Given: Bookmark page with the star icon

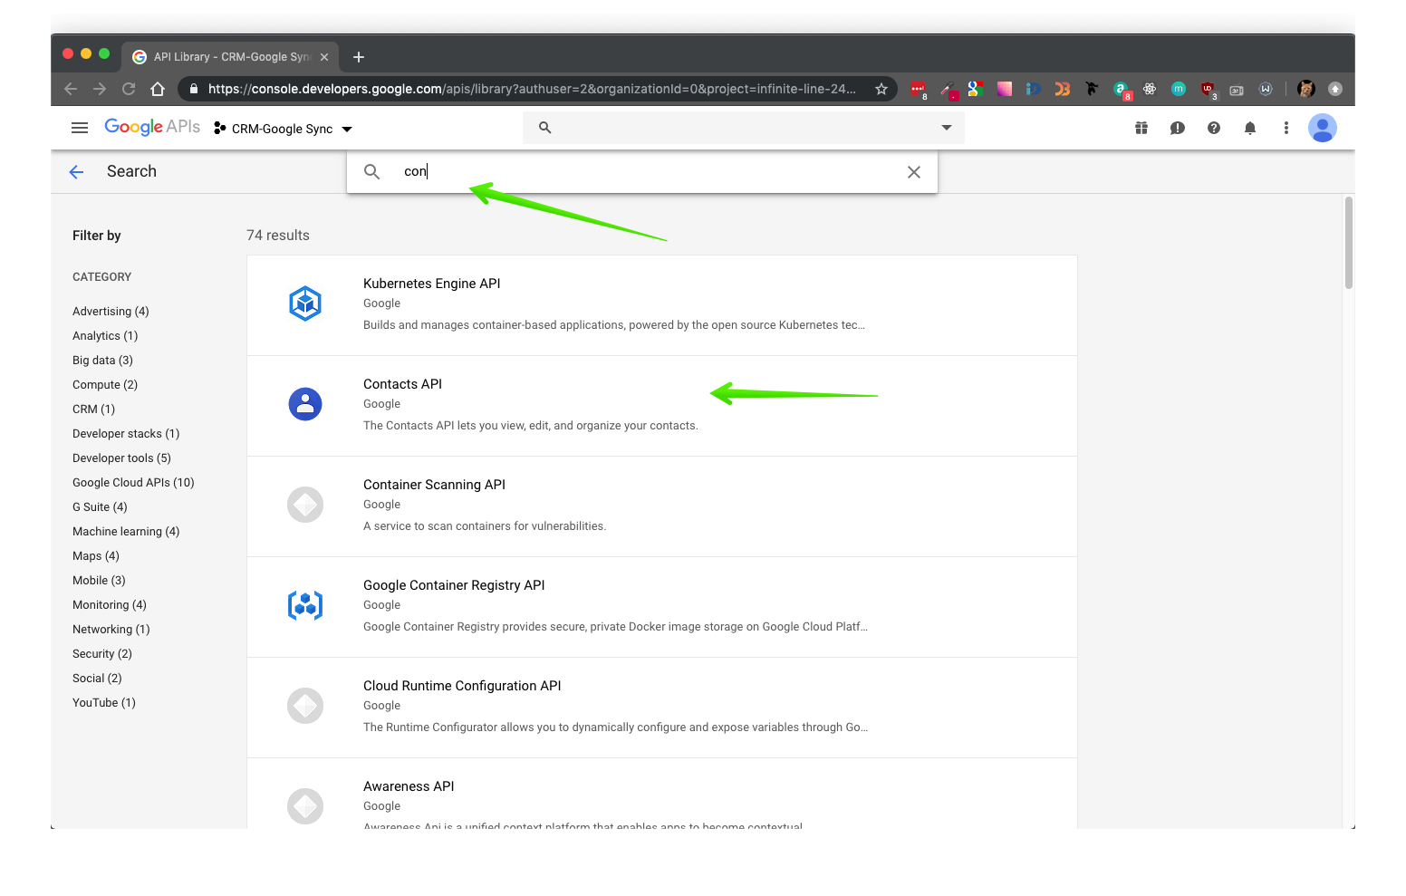Looking at the screenshot, I should (x=881, y=89).
